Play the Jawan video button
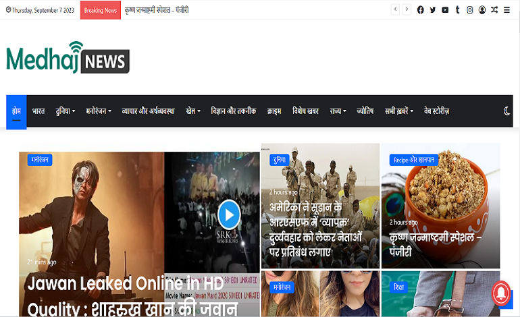The height and width of the screenshot is (317, 520). click(x=229, y=214)
